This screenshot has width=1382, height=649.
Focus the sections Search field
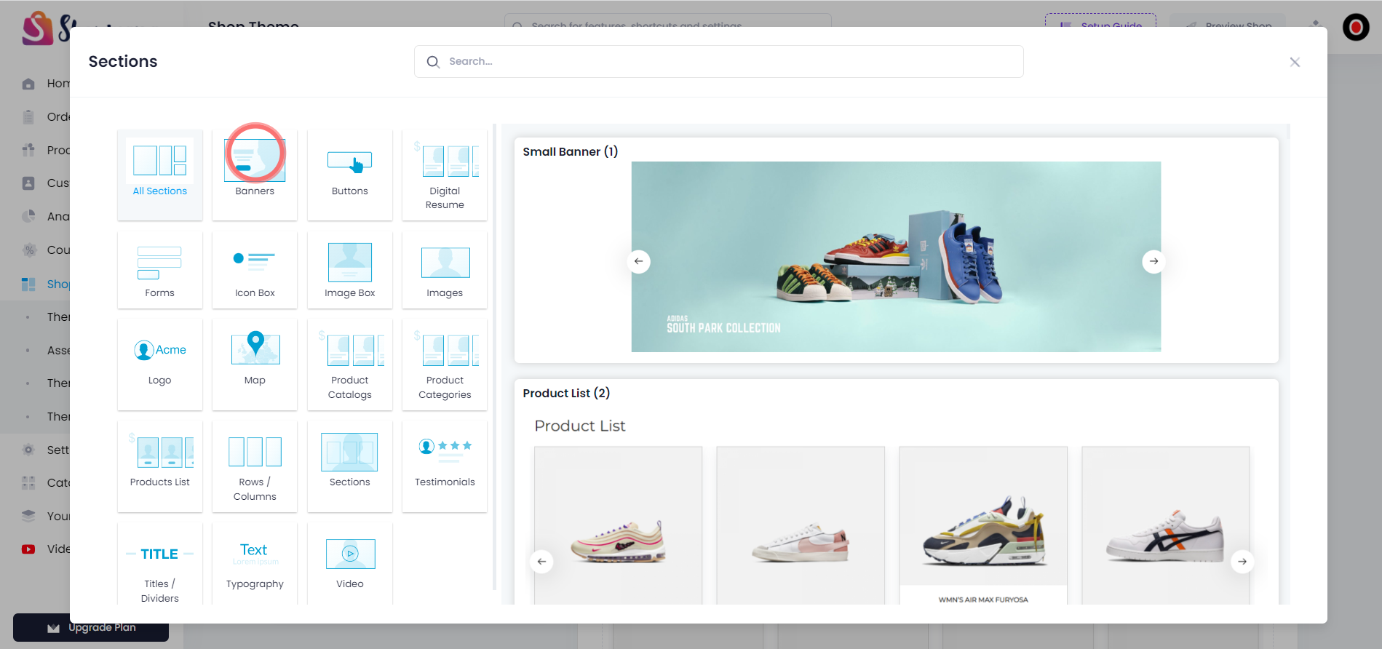(x=719, y=62)
